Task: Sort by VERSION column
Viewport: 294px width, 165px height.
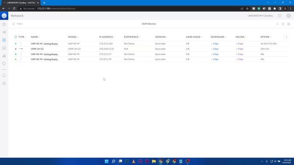Action: 161,37
